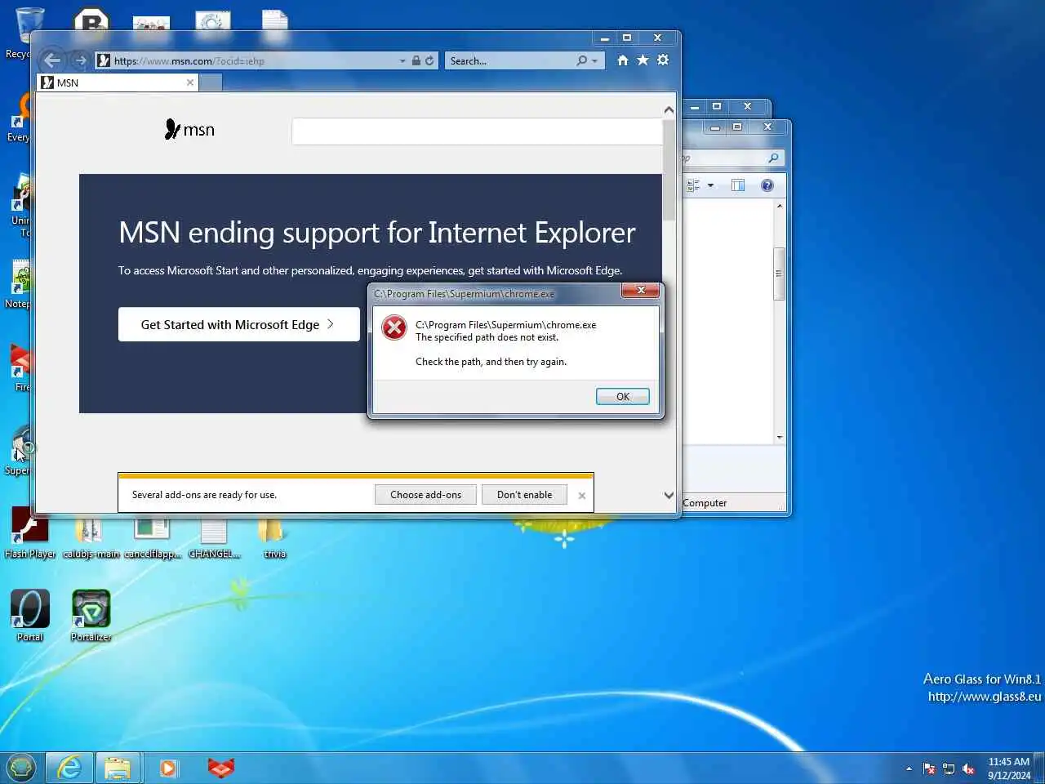Screen dimensions: 1045x784
Task: Select the MSN browser tab
Action: point(118,82)
